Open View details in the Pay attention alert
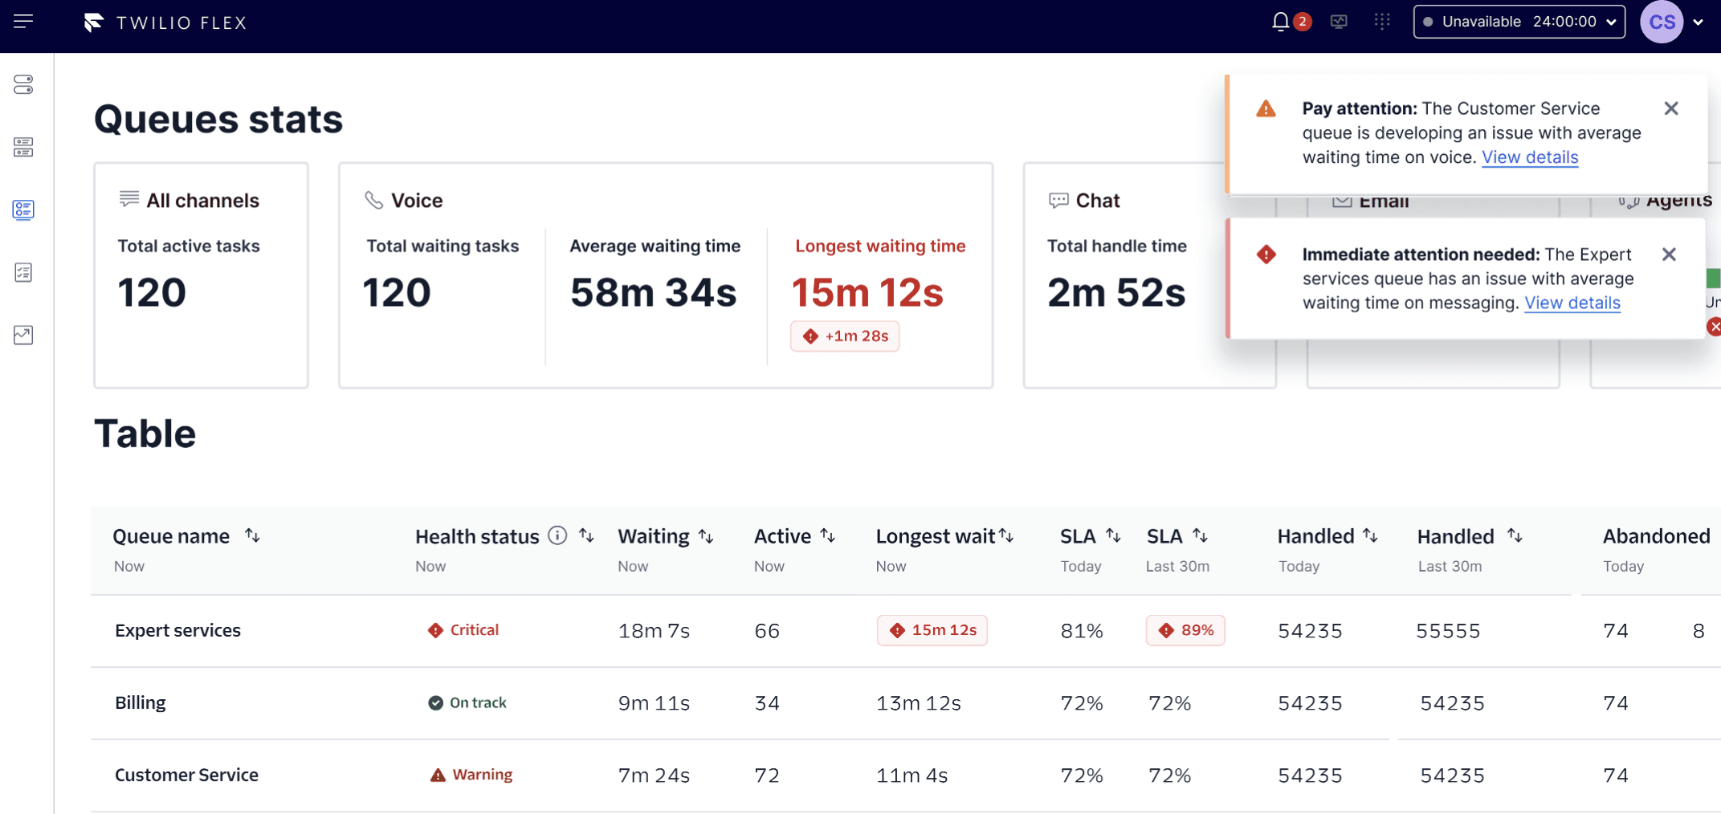The image size is (1721, 814). point(1529,157)
